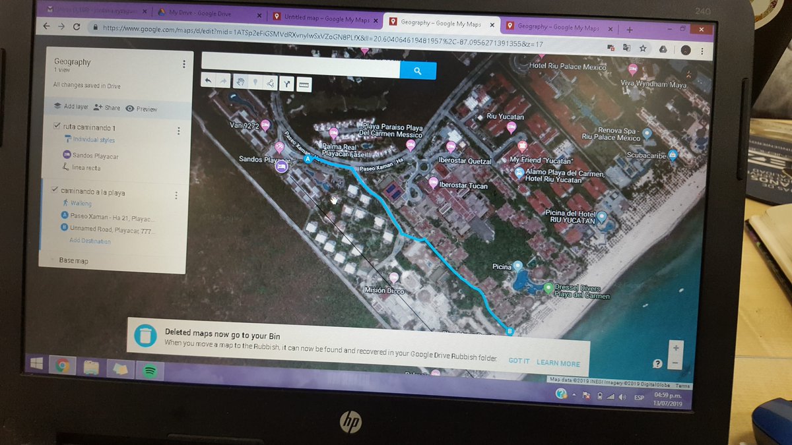Image resolution: width=792 pixels, height=445 pixels.
Task: Open 'caminando a la playa' layer options menu
Action: [176, 196]
